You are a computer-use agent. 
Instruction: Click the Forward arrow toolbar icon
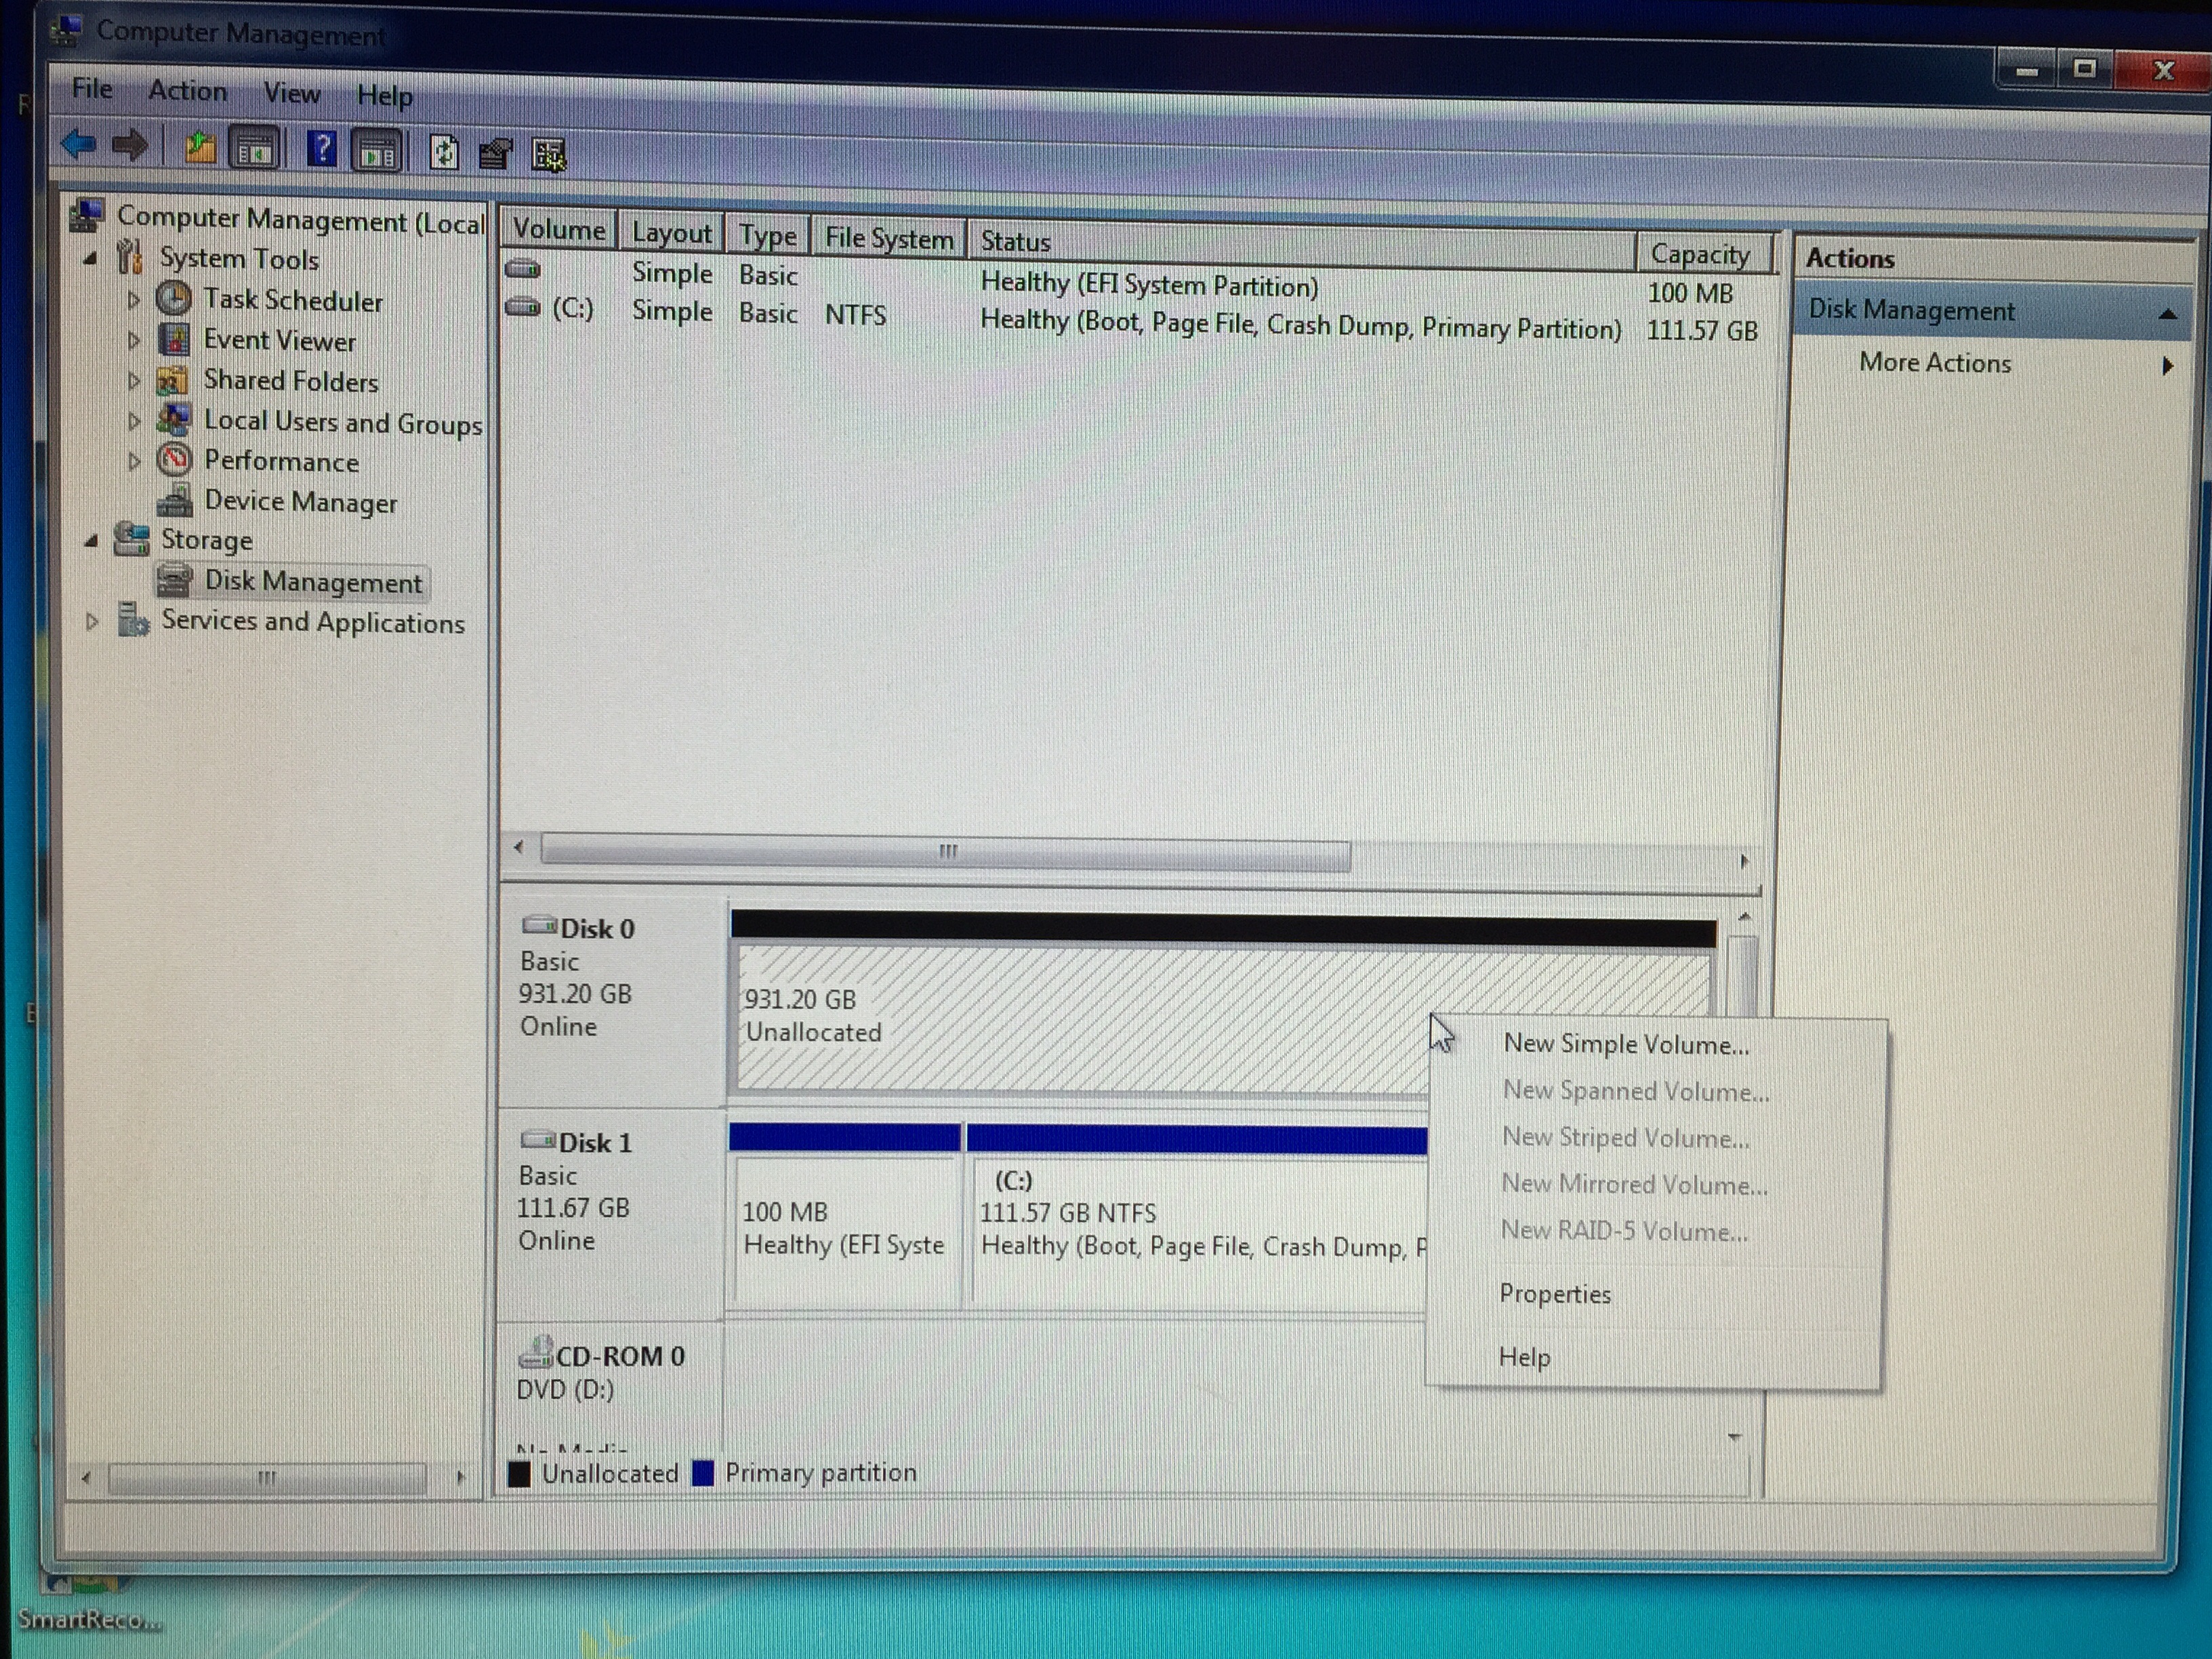click(x=130, y=146)
